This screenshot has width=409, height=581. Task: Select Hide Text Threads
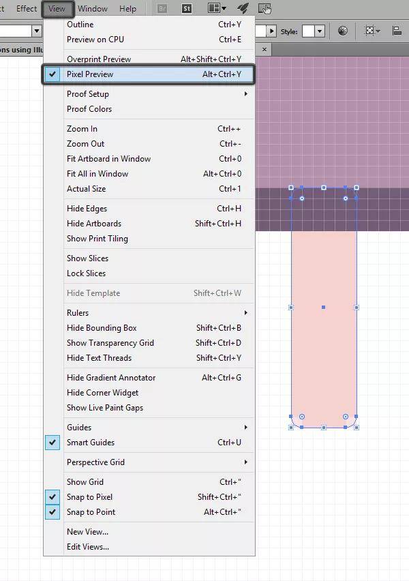tap(148, 358)
